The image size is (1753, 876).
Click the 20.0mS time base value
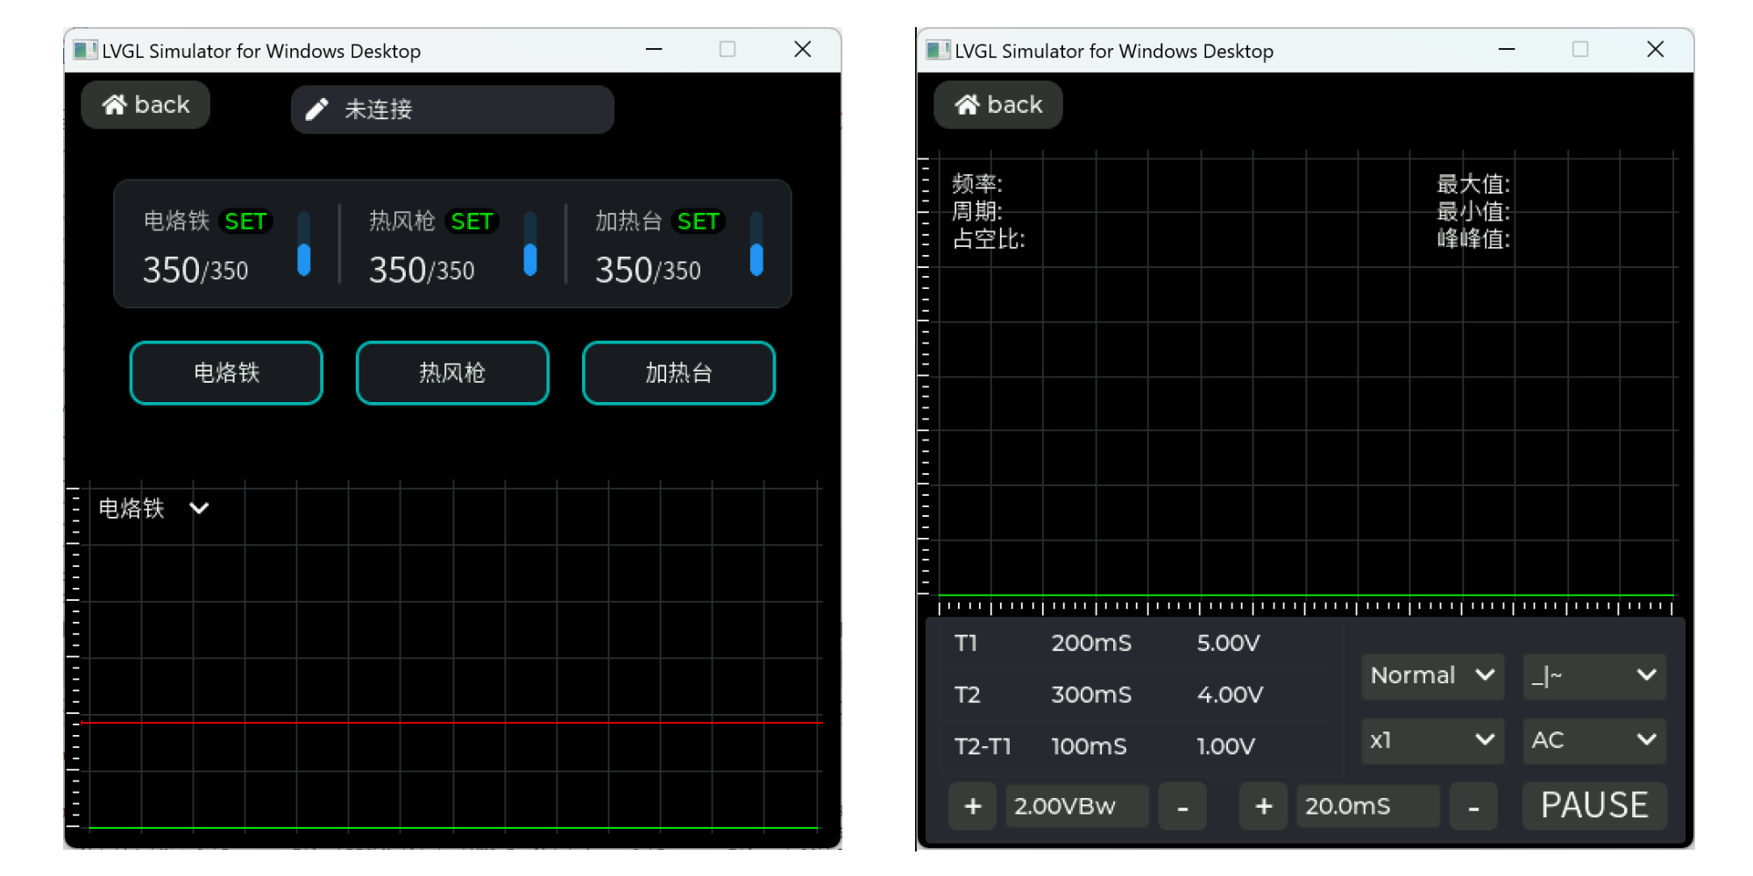pos(1368,806)
